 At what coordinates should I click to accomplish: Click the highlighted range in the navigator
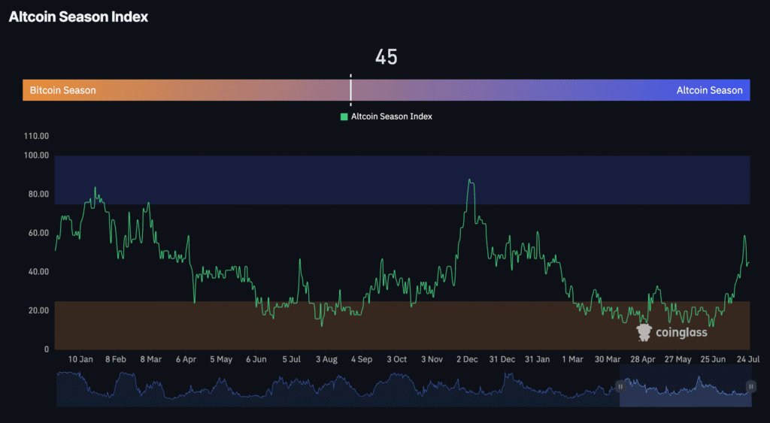click(686, 385)
